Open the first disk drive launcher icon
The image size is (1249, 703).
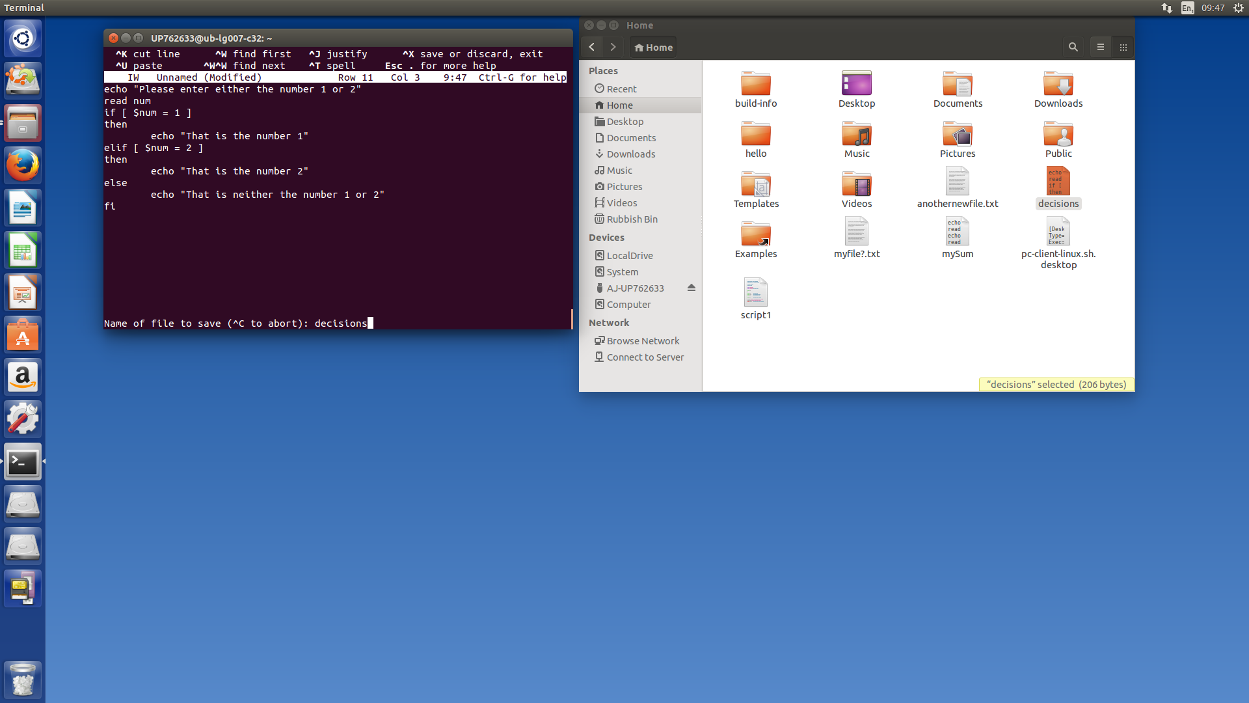(23, 504)
